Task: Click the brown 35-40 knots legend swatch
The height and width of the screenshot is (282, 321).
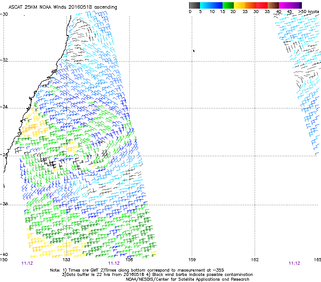Action: coord(273,5)
